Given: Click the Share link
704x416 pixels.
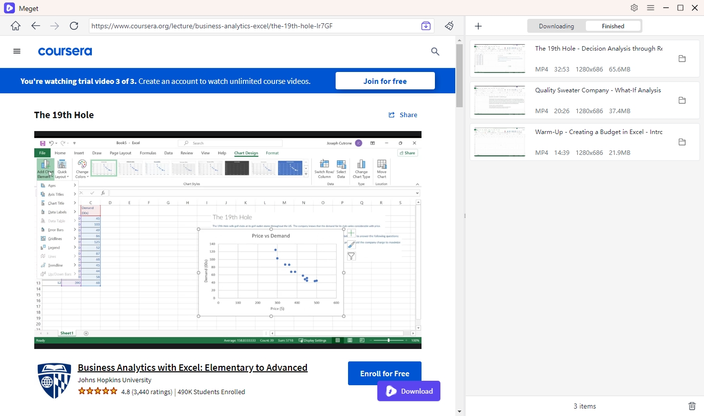Looking at the screenshot, I should coord(403,115).
